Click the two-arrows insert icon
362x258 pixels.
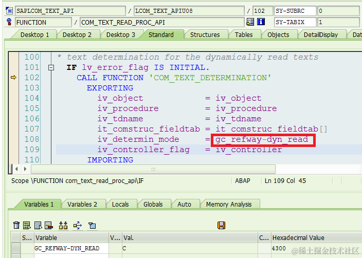(63, 225)
